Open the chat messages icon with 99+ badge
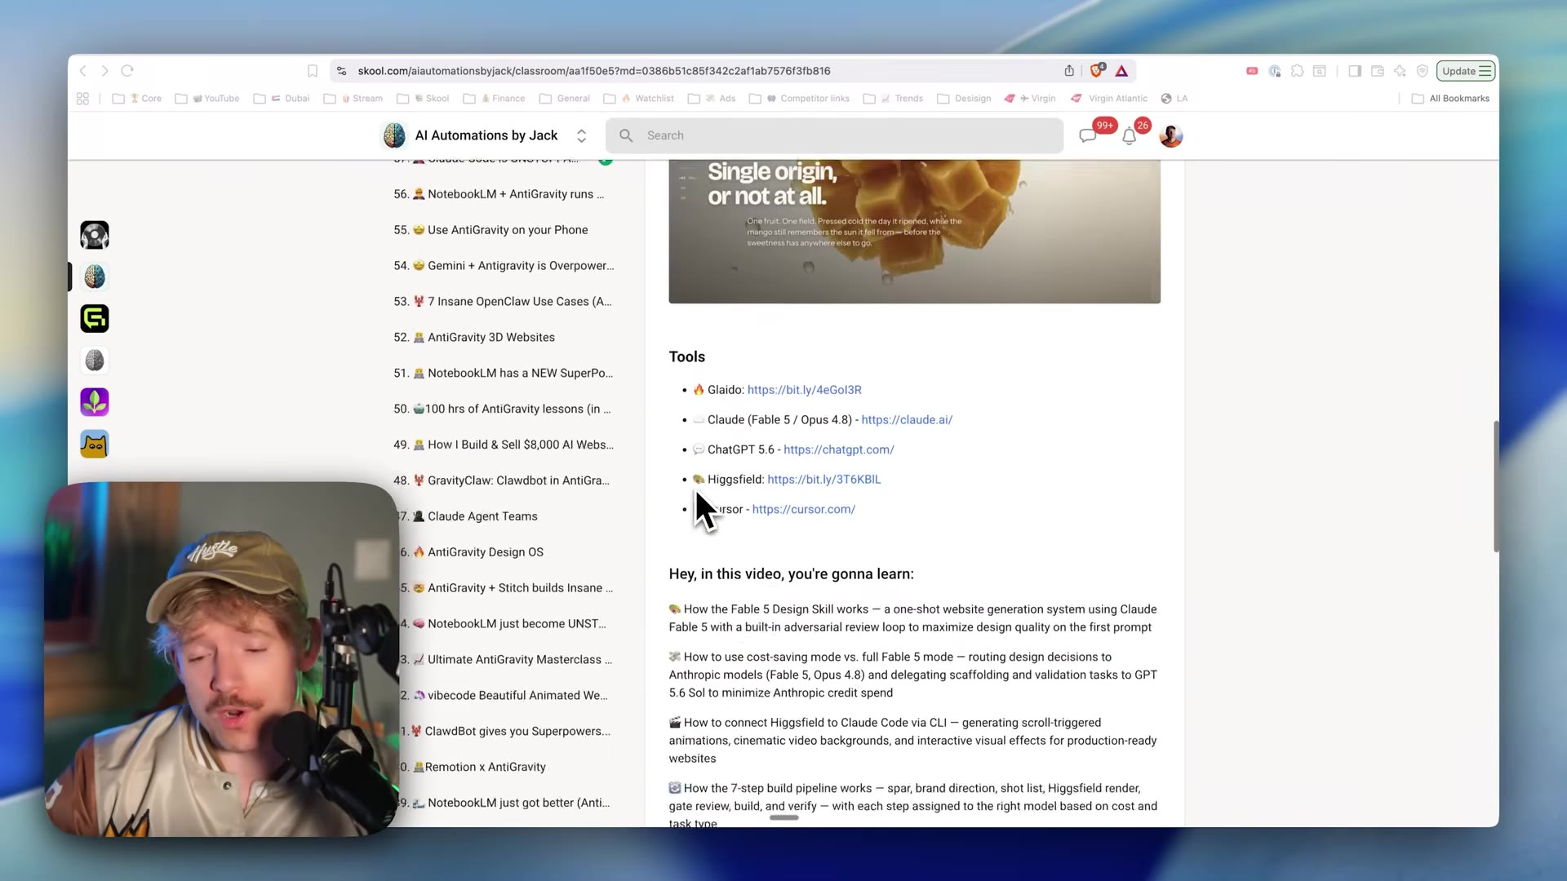The height and width of the screenshot is (881, 1567). [1088, 136]
